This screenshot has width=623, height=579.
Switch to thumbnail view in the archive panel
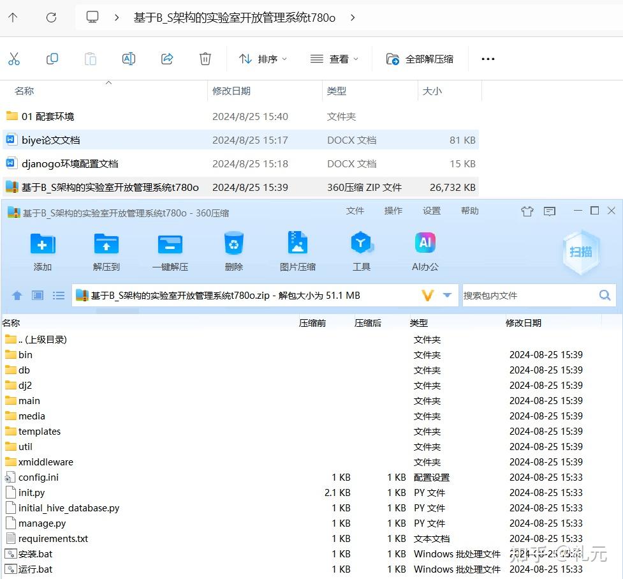(37, 295)
